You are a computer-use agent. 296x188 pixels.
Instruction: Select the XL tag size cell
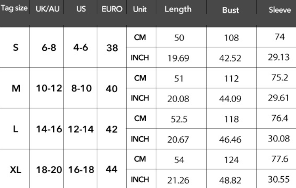click(x=16, y=170)
